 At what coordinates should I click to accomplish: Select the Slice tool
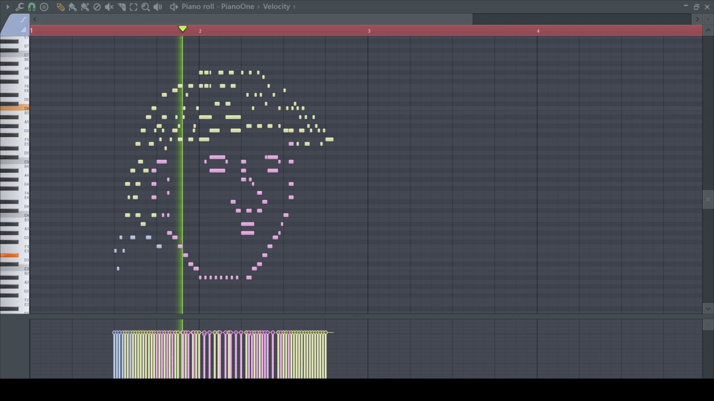[122, 7]
